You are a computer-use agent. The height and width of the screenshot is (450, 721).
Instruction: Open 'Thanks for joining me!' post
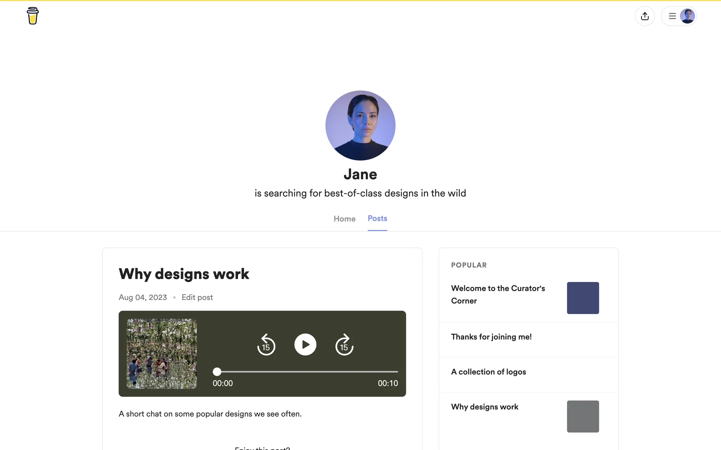(x=491, y=337)
